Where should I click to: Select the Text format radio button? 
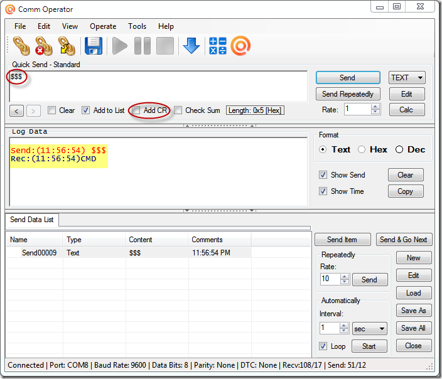coord(323,149)
